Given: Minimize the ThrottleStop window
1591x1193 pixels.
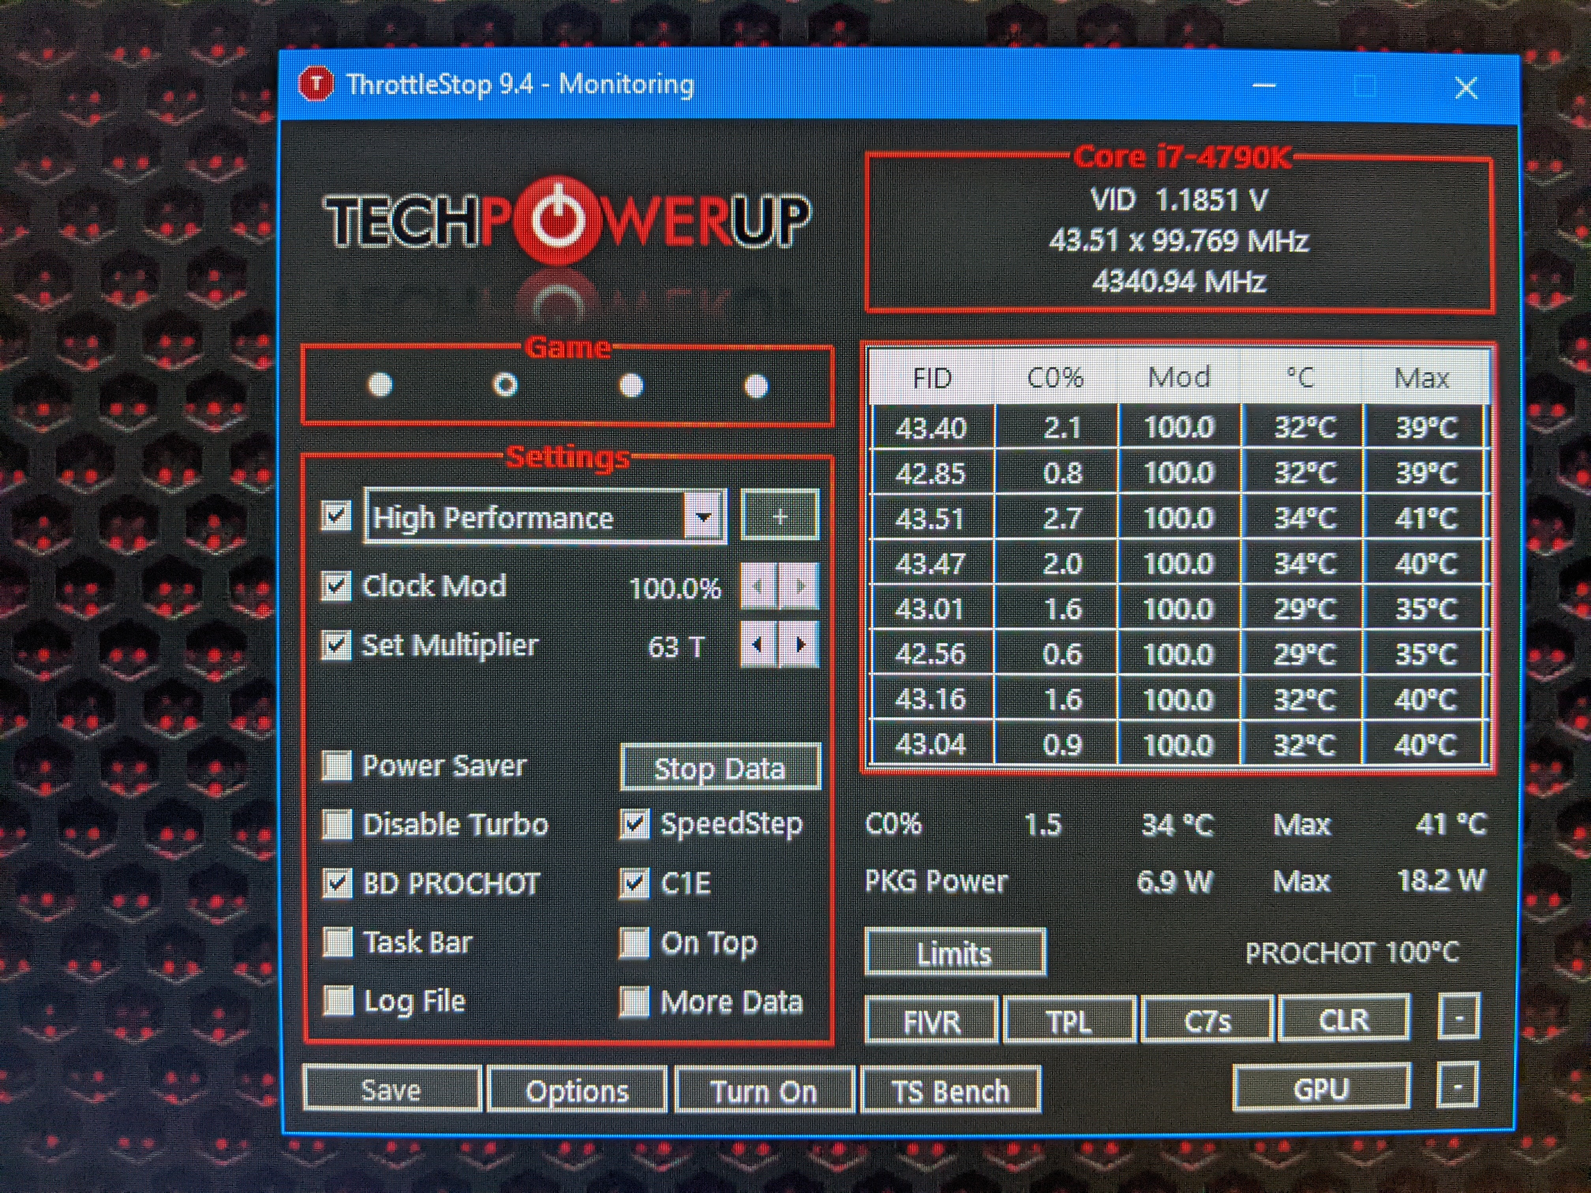Looking at the screenshot, I should (x=1264, y=86).
